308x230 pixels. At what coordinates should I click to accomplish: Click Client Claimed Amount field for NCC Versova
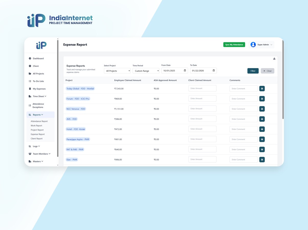(x=202, y=109)
